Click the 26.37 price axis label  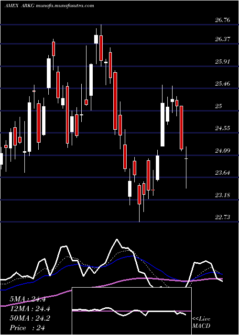tap(223, 39)
